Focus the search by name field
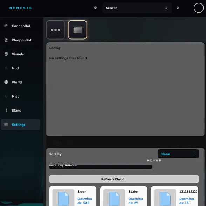 [x=101, y=166]
